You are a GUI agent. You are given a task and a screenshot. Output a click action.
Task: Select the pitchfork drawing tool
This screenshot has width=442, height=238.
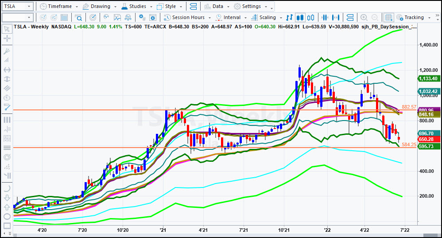[x=7, y=51]
